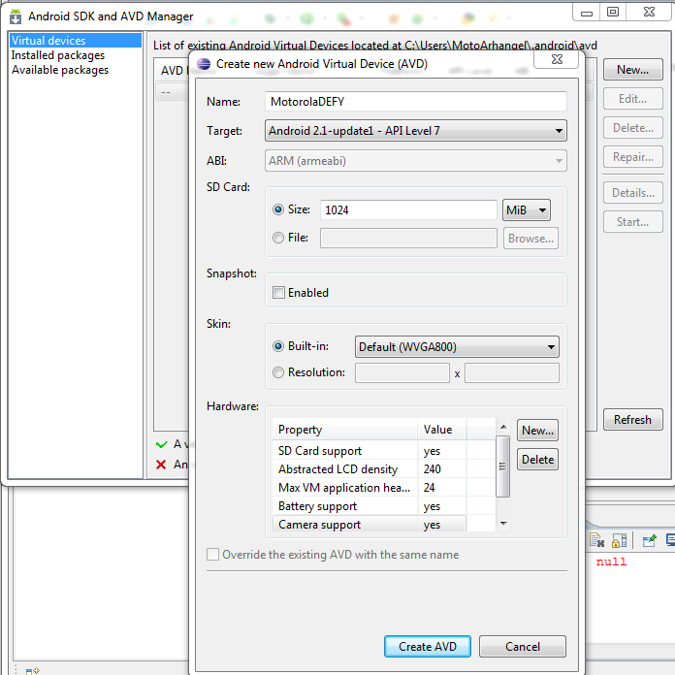675x675 pixels.
Task: Select Installed packages in the left pane
Action: point(58,55)
